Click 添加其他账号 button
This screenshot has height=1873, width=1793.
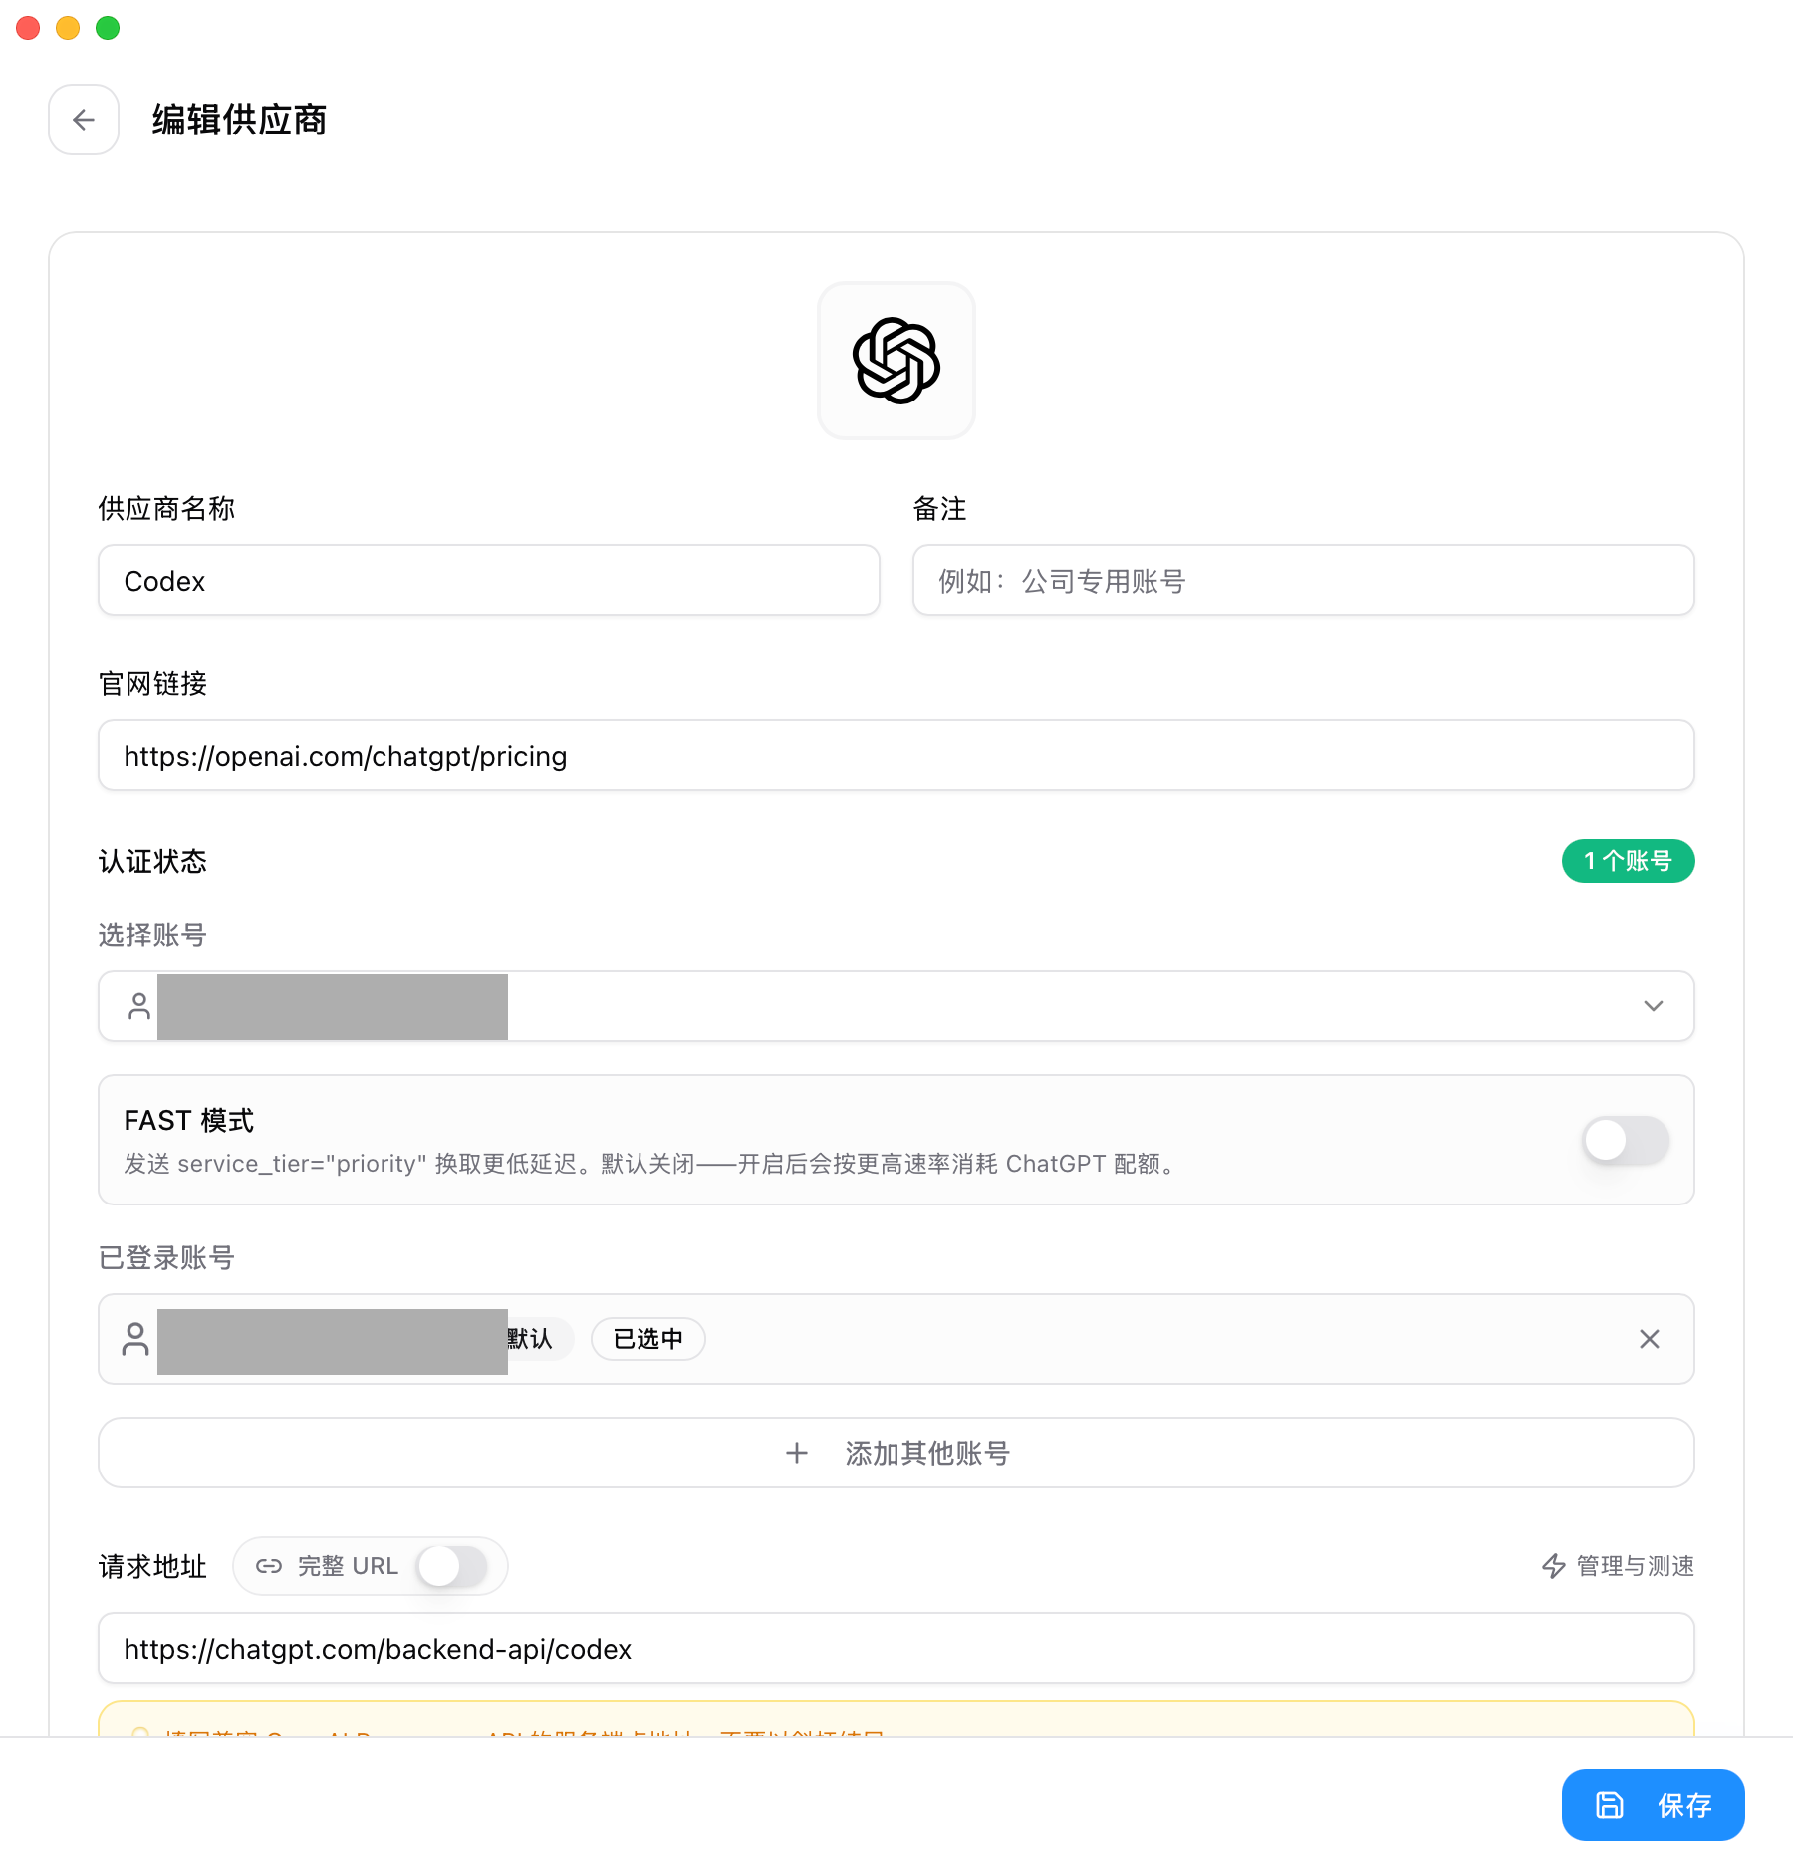(x=896, y=1453)
